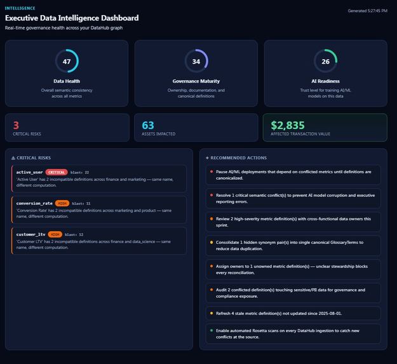Click the 63 Assets Impacted stat tile
This screenshot has height=364, width=397.
click(196, 128)
